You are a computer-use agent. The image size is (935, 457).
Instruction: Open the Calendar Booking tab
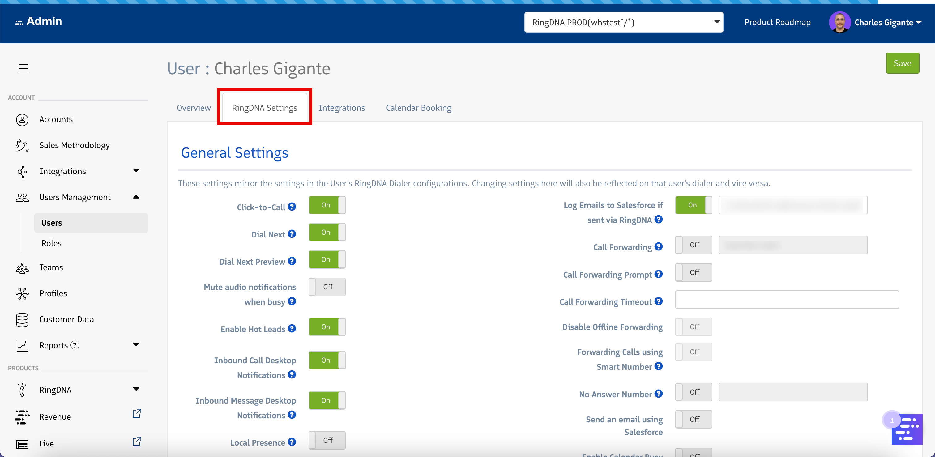click(418, 108)
